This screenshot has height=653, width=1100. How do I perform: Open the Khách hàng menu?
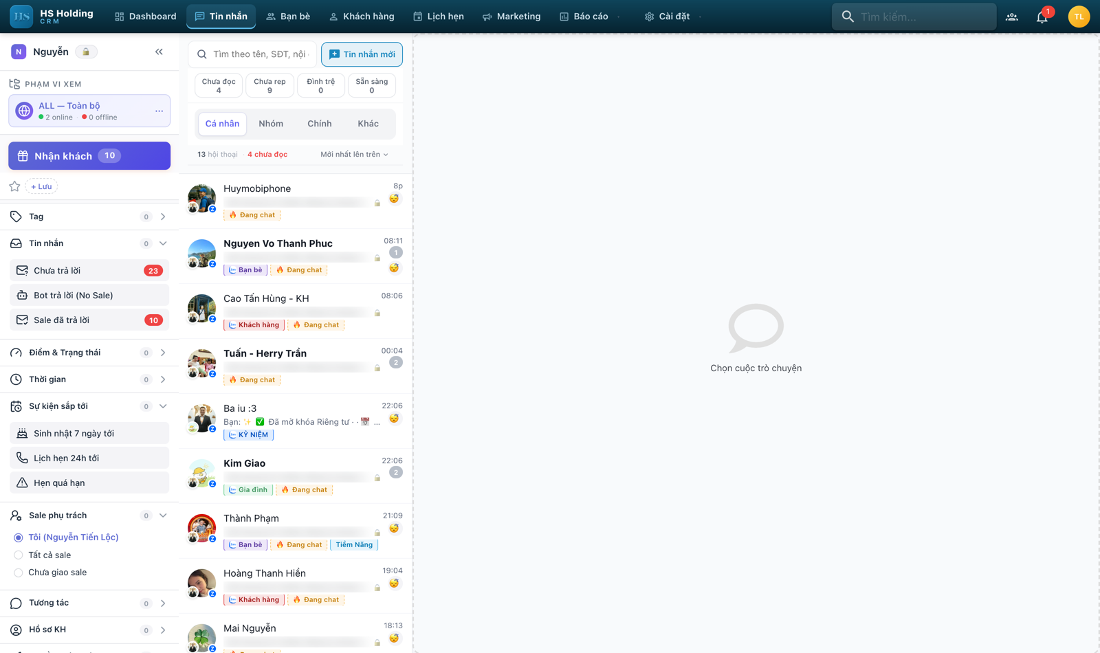click(x=362, y=16)
